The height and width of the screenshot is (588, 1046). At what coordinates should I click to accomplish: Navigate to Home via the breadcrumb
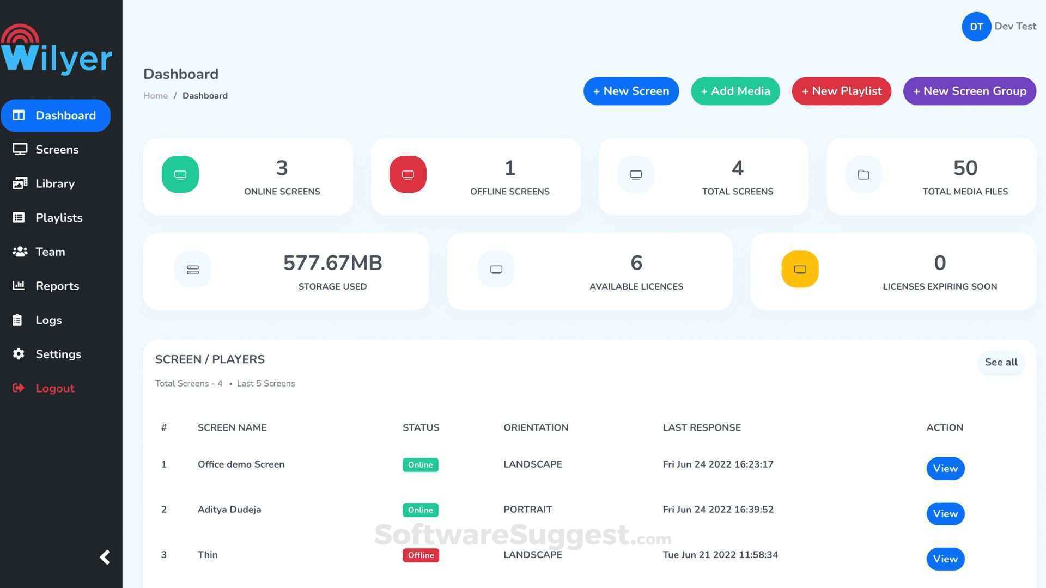155,95
